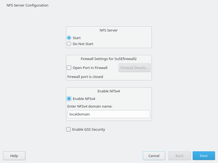Focus the NFSv4 domain name field
This screenshot has height=163, width=218.
tap(109, 114)
